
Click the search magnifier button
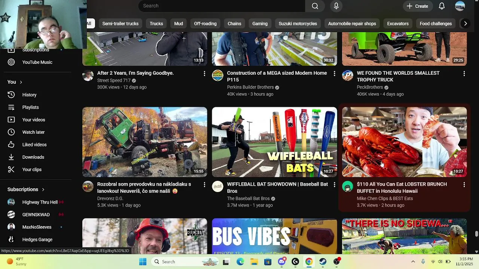click(315, 6)
